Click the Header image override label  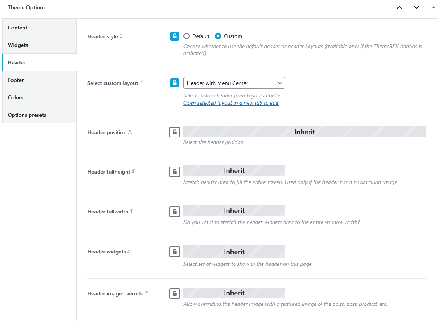pos(116,293)
